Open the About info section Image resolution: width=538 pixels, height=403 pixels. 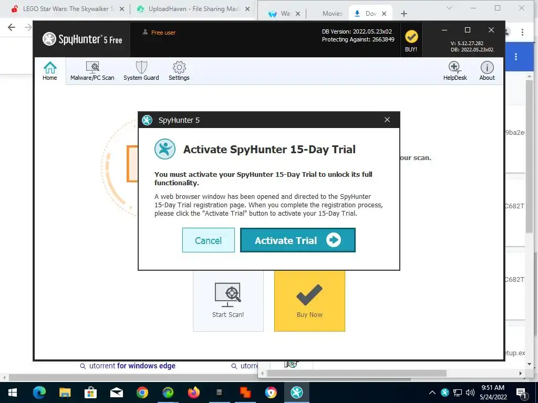tap(487, 71)
